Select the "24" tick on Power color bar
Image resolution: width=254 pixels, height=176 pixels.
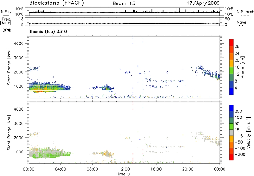tap(237, 53)
